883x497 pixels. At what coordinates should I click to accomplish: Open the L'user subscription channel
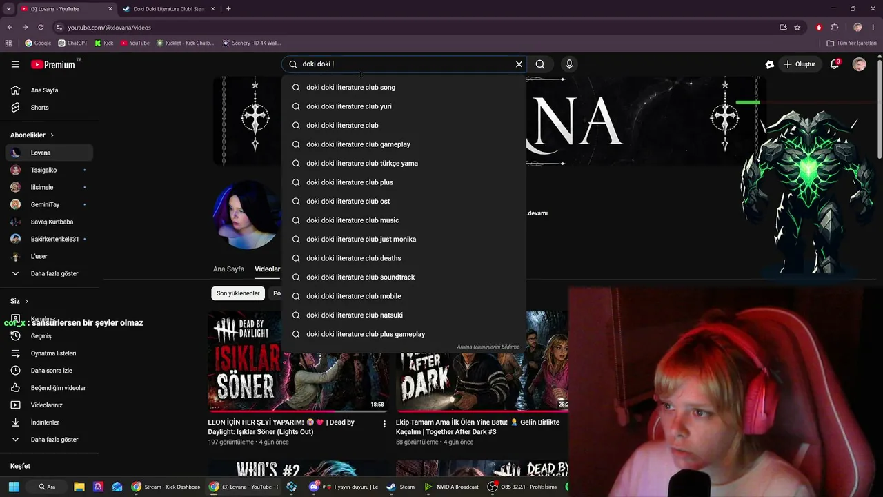coord(49,256)
